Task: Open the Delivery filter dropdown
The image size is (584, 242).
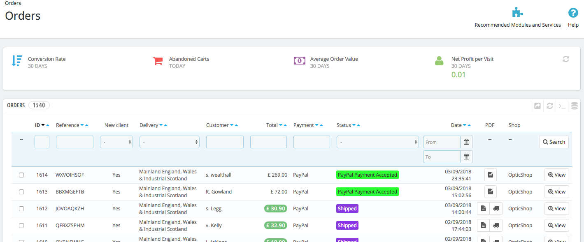Action: point(170,142)
